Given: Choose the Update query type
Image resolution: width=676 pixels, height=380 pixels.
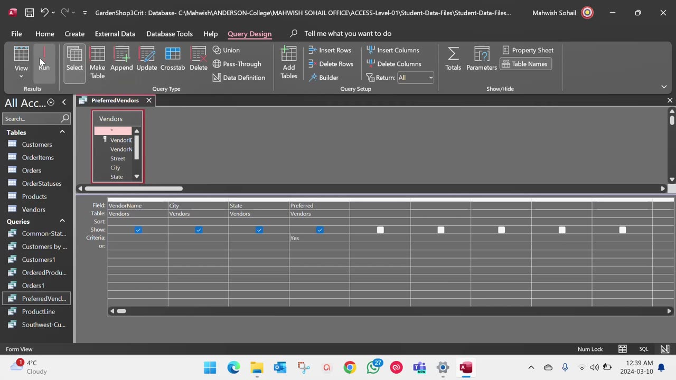Looking at the screenshot, I should [x=147, y=59].
